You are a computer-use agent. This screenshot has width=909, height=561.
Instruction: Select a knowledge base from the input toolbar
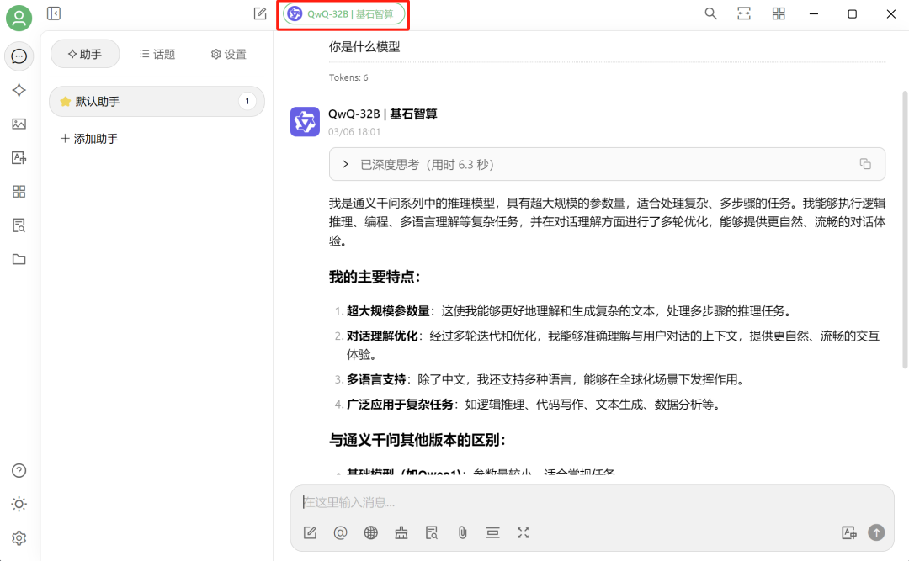[432, 532]
